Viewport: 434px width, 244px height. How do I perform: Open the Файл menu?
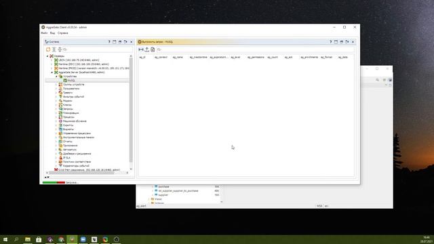(44, 33)
